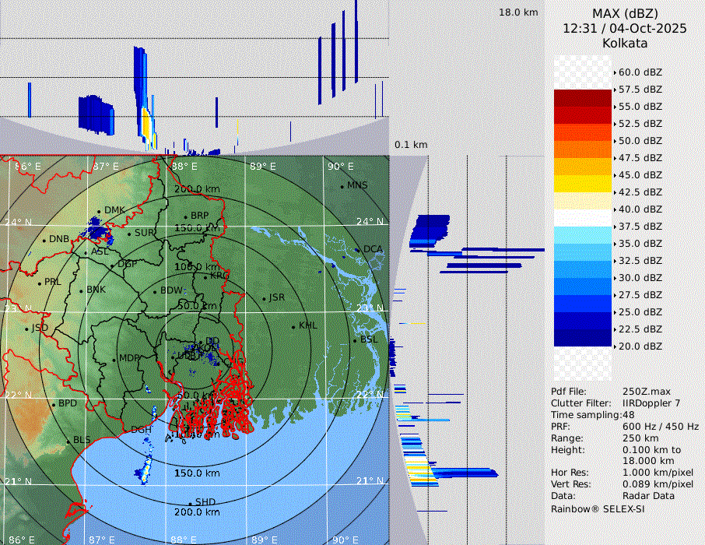Image resolution: width=705 pixels, height=545 pixels.
Task: Select the 12:31 / 04-Oct-2025 timestamp
Action: pos(625,28)
